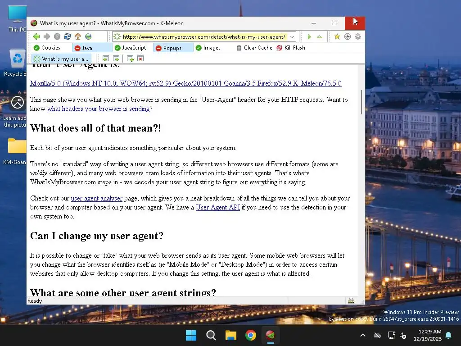Click into the URL address field
Image resolution: width=461 pixels, height=346 pixels.
click(x=204, y=37)
